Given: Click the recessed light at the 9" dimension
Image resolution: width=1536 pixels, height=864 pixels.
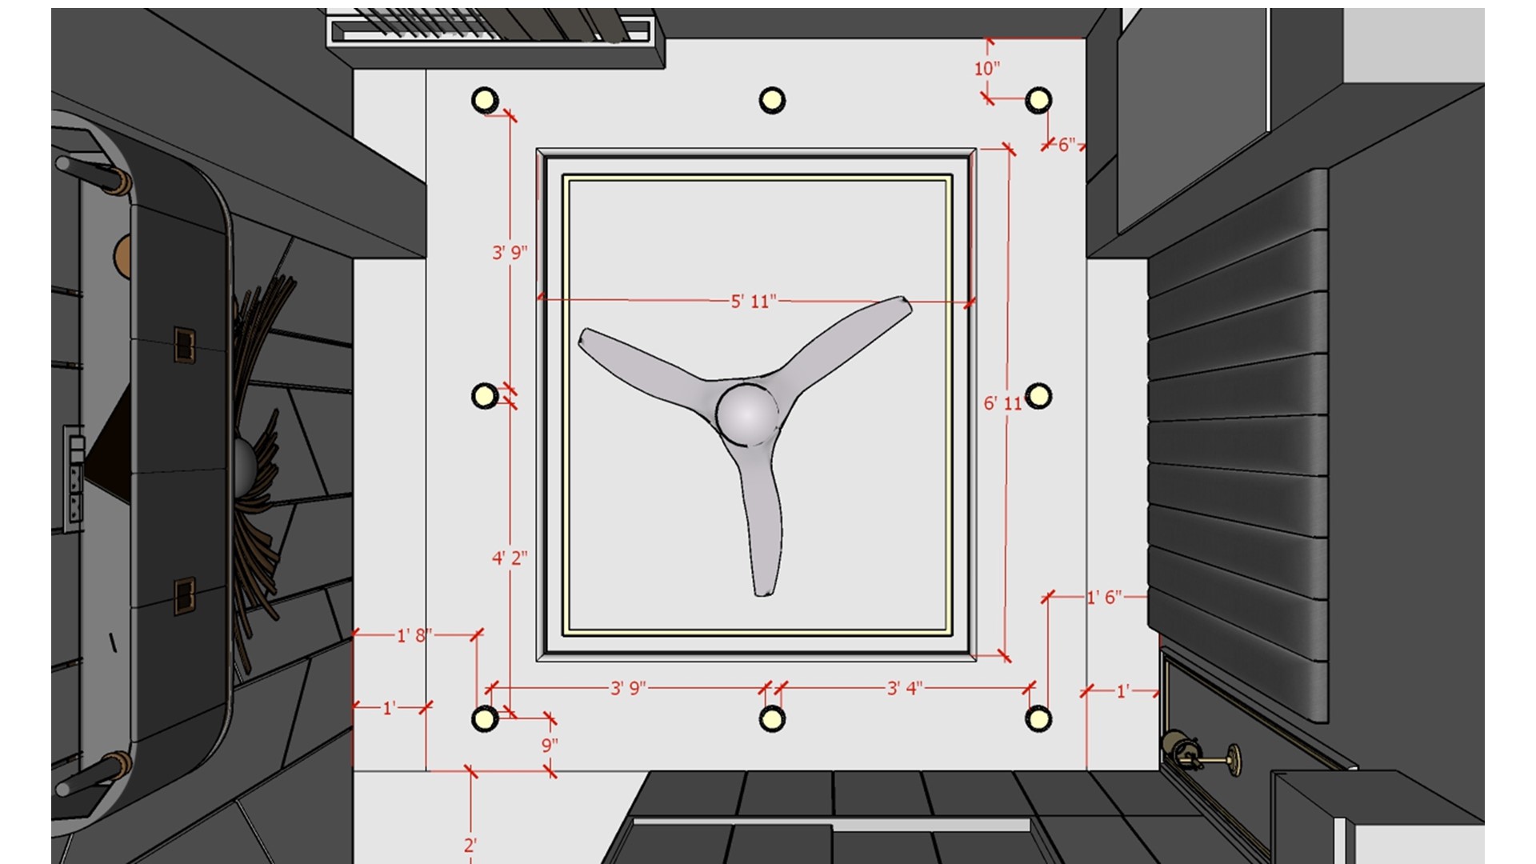Looking at the screenshot, I should point(483,718).
